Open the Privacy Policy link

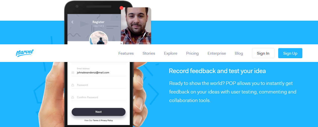pos(107,120)
